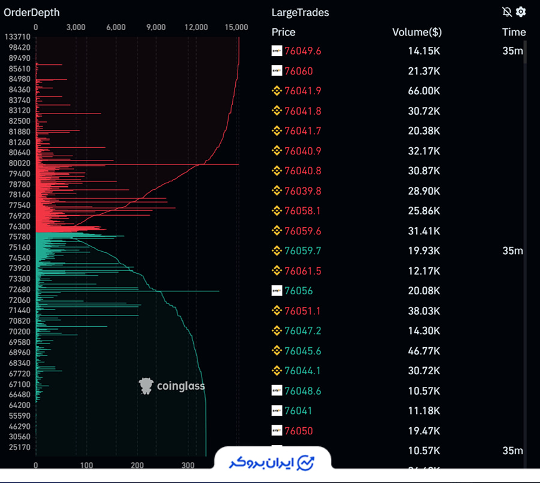This screenshot has width=540, height=483.
Task: Select the Bybit icon next to 76056
Action: [277, 291]
